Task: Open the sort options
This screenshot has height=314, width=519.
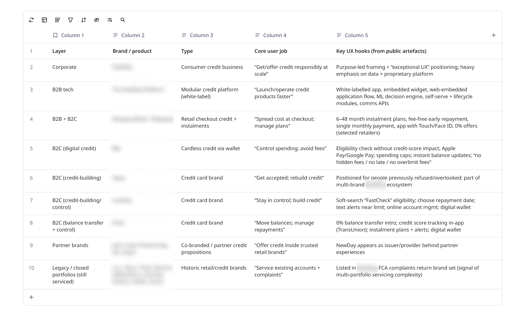Action: 84,20
